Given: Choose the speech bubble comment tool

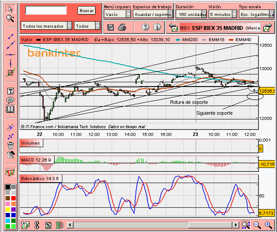Looking at the screenshot, I should coord(10,100).
